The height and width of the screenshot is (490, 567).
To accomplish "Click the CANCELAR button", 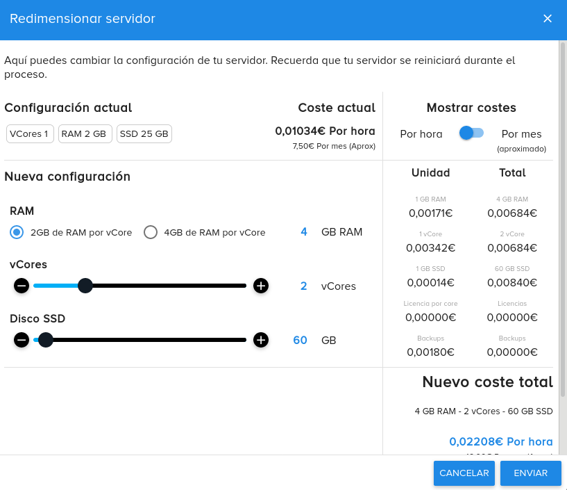I will pyautogui.click(x=464, y=473).
